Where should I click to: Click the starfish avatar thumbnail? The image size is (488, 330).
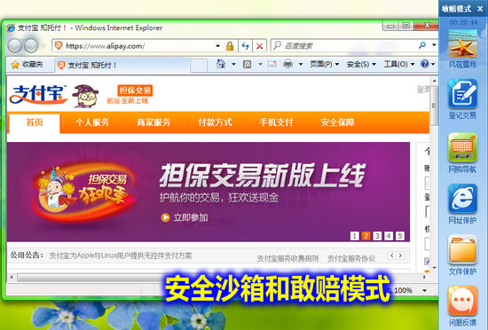click(x=462, y=43)
